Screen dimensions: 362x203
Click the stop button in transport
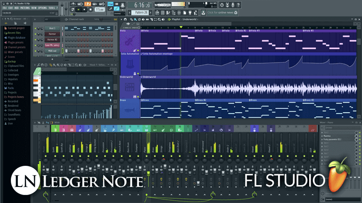tap(84, 9)
